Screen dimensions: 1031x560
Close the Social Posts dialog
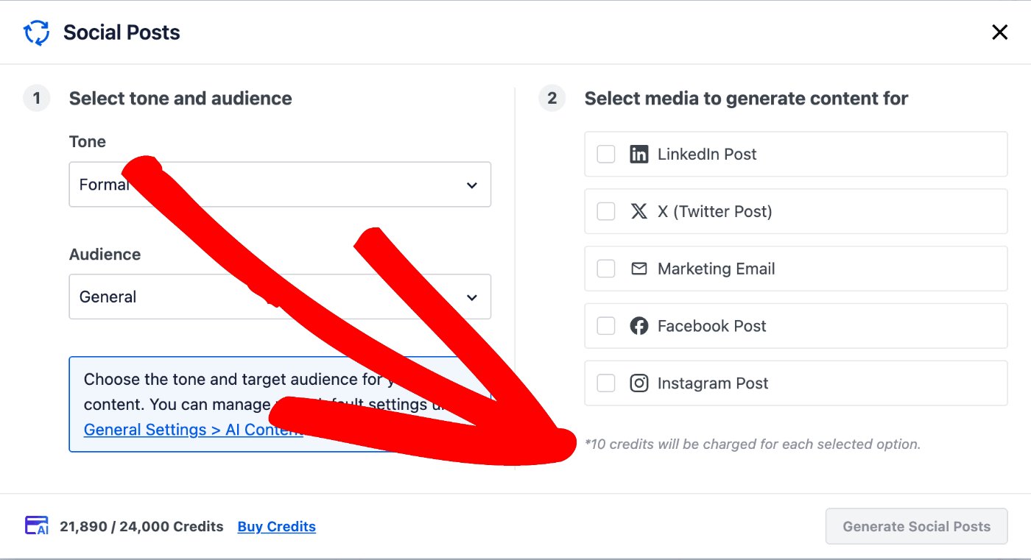pos(999,32)
